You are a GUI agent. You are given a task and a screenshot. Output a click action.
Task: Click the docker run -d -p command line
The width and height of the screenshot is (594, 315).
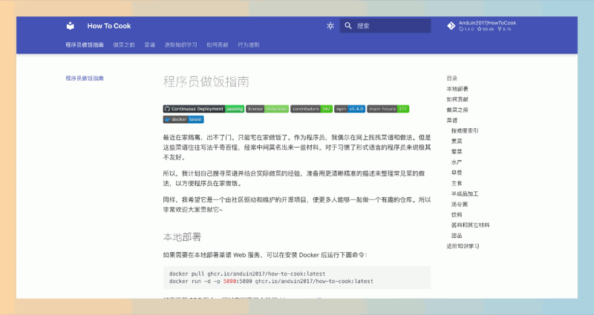tap(271, 282)
